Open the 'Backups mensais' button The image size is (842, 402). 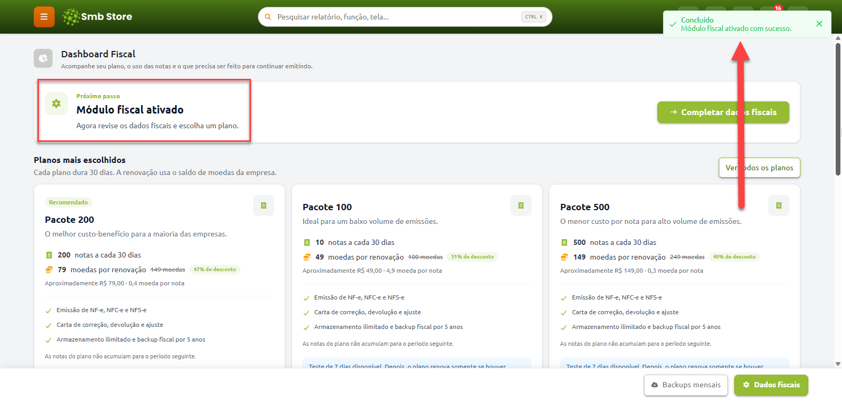coord(686,385)
